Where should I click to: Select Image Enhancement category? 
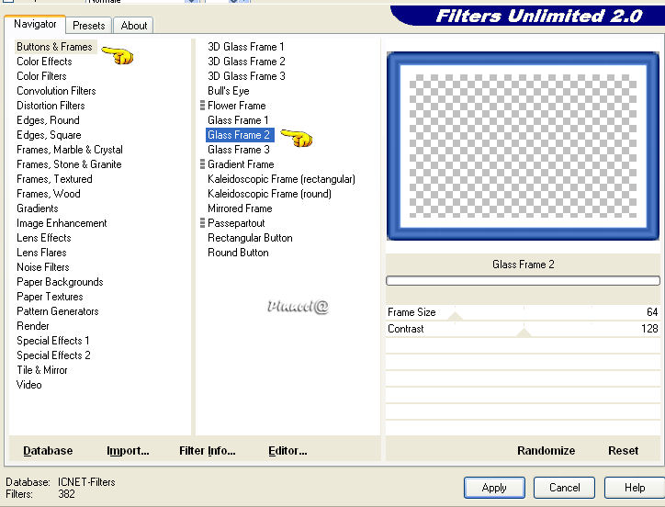tap(62, 223)
